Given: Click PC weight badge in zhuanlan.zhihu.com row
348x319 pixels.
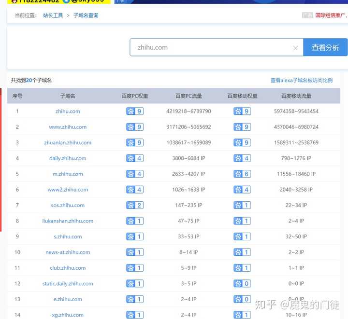Looking at the screenshot, I should click(135, 142).
